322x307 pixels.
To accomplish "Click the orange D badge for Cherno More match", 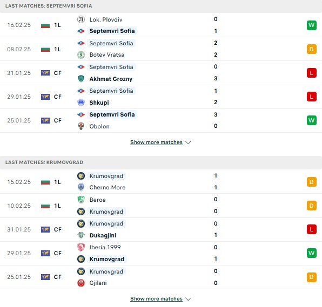I will (x=312, y=182).
